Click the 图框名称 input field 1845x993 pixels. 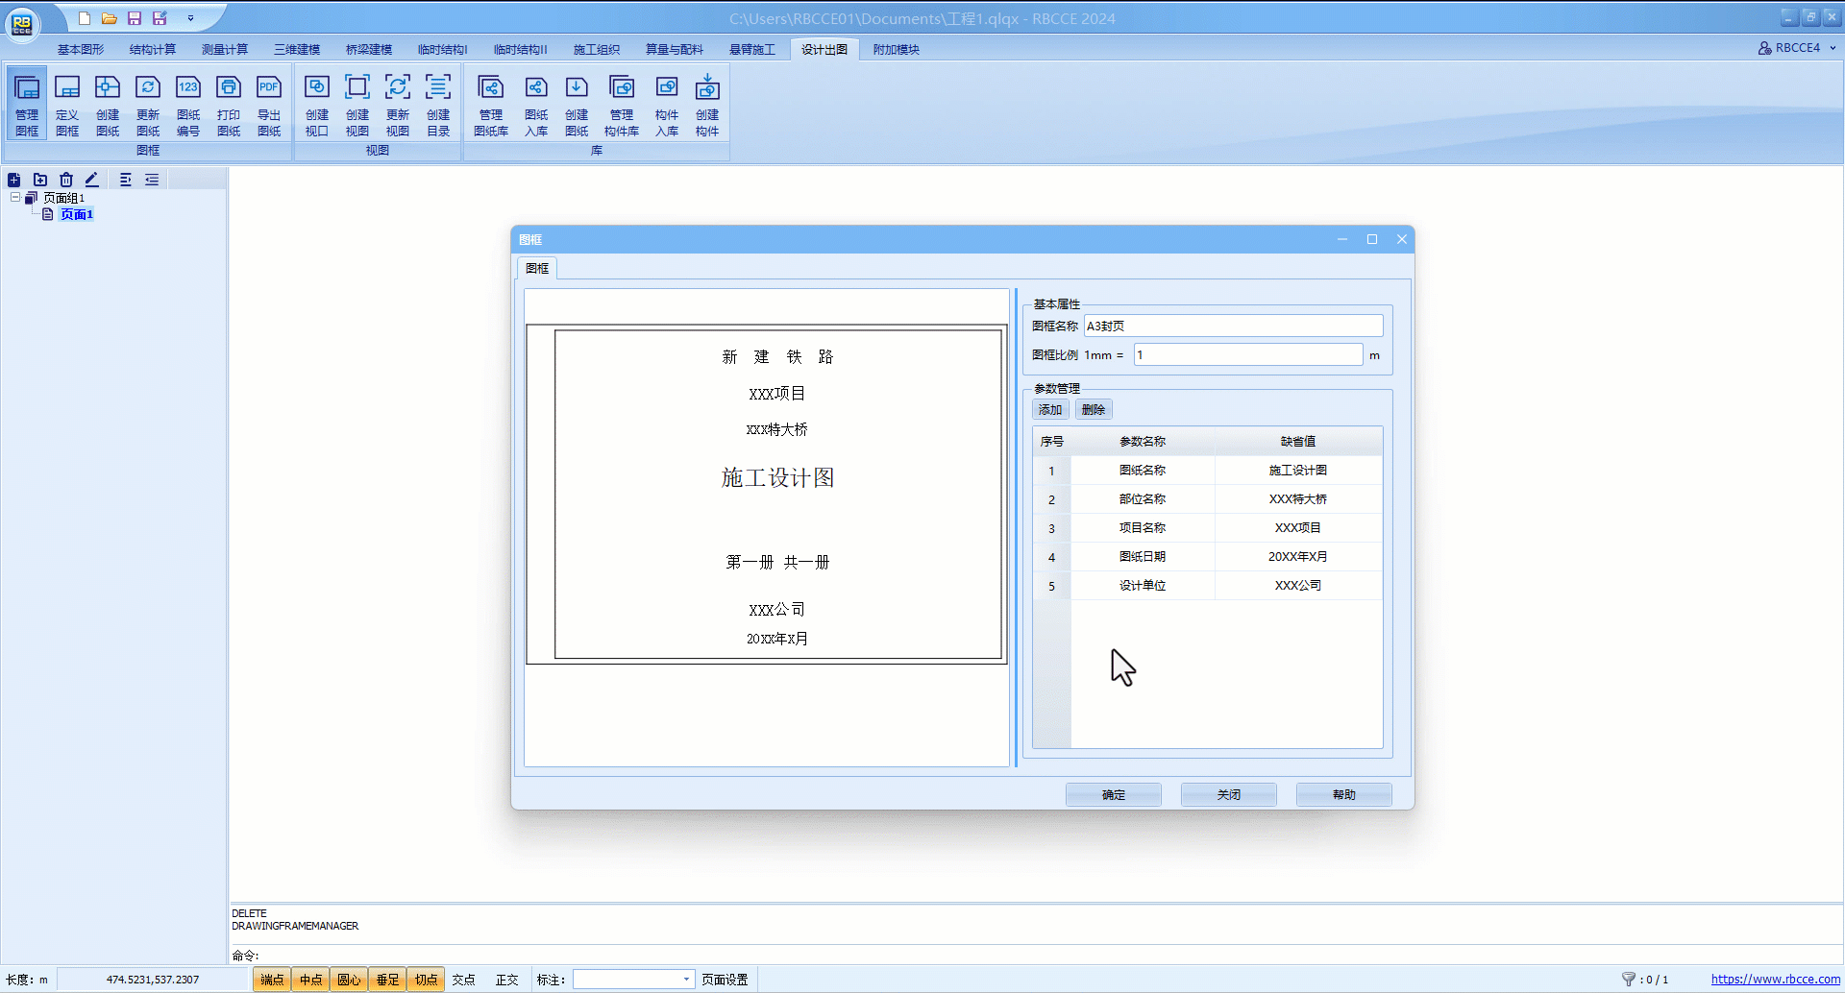point(1233,327)
